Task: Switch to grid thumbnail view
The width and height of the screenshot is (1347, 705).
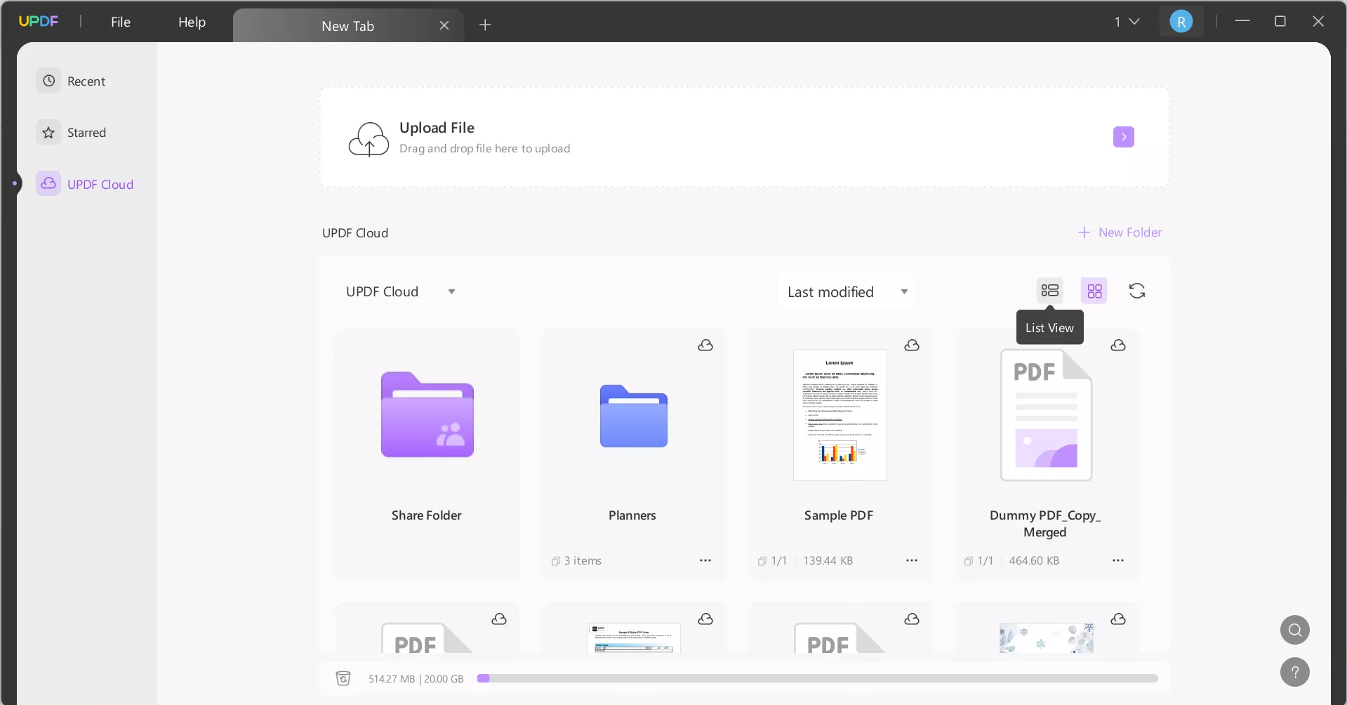Action: click(1094, 291)
